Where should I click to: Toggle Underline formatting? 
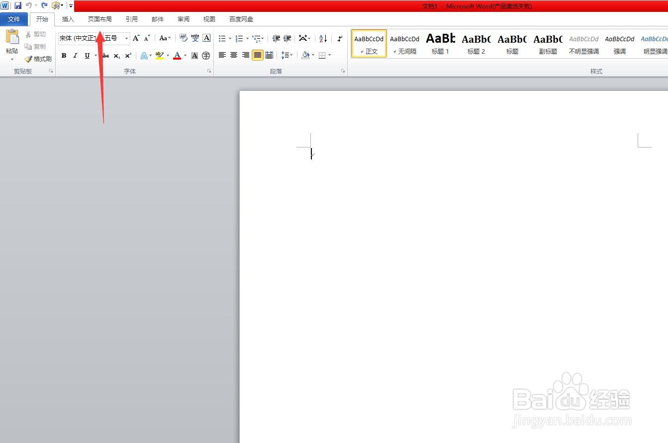point(87,56)
